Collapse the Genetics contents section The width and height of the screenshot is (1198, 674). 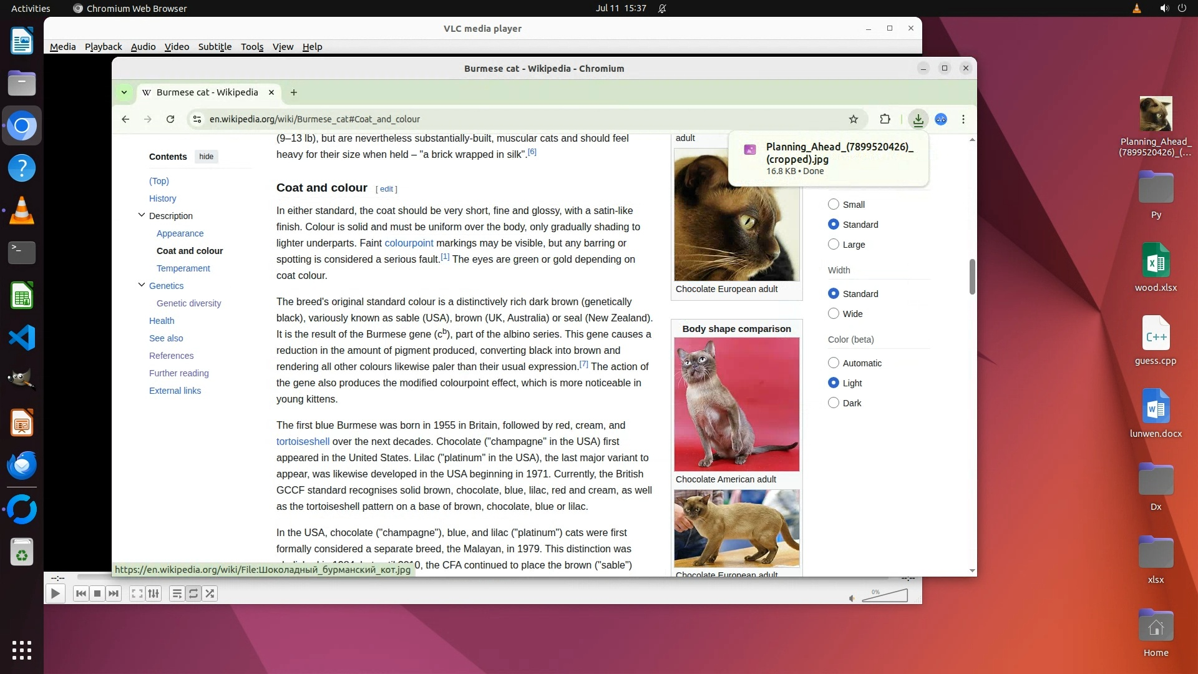pos(142,285)
